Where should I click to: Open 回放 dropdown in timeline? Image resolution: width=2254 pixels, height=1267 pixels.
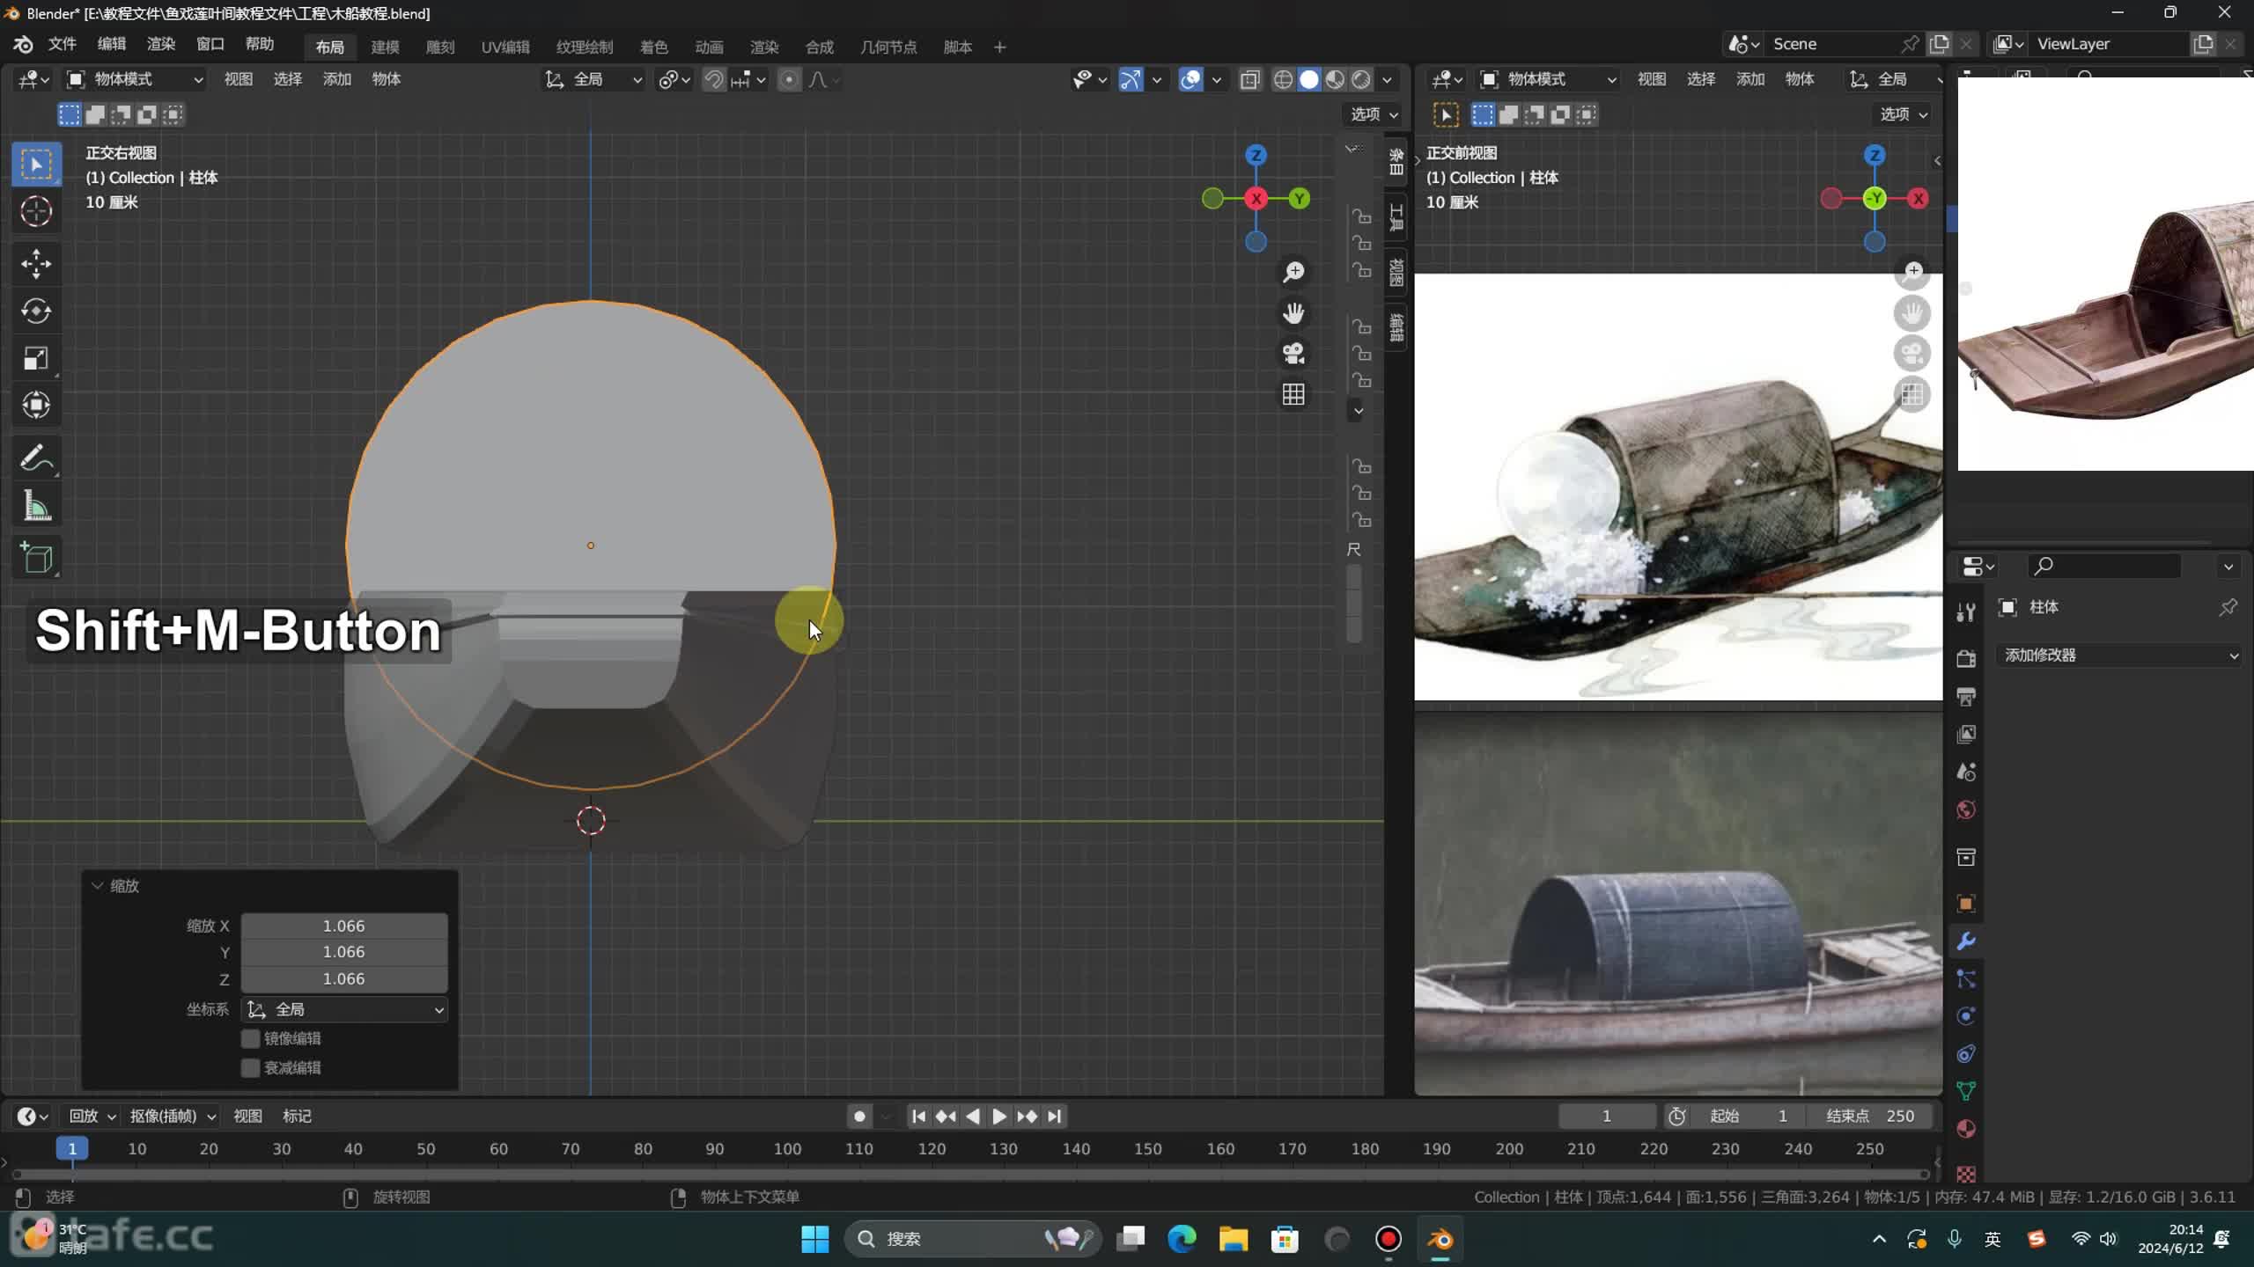(x=92, y=1117)
